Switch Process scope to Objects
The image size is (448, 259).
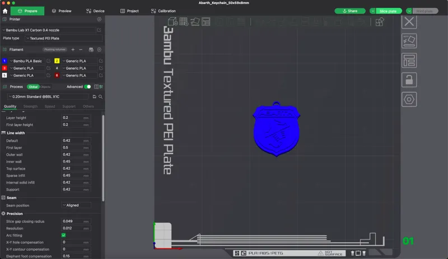45,87
